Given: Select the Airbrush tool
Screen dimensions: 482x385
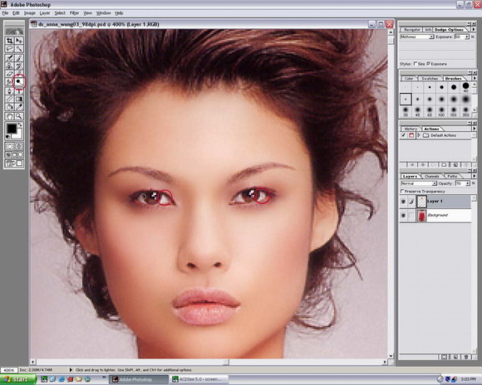Looking at the screenshot, I should (x=10, y=58).
